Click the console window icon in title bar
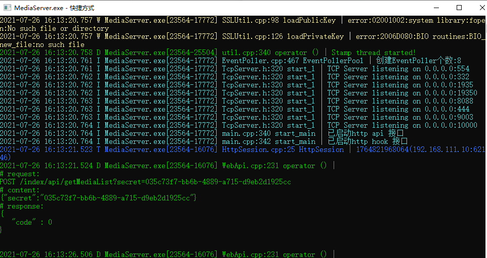Image resolution: width=487 pixels, height=258 pixels. (7, 8)
